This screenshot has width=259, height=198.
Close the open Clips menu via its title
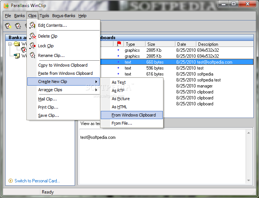pyautogui.click(x=32, y=16)
